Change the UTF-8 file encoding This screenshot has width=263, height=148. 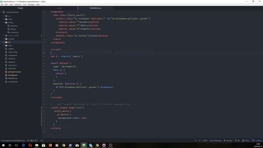(205, 141)
